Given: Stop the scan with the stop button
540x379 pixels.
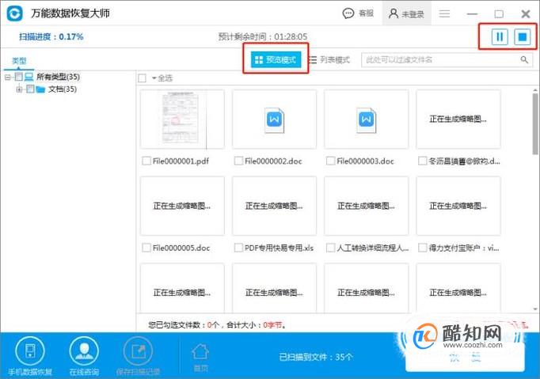Looking at the screenshot, I should point(523,36).
